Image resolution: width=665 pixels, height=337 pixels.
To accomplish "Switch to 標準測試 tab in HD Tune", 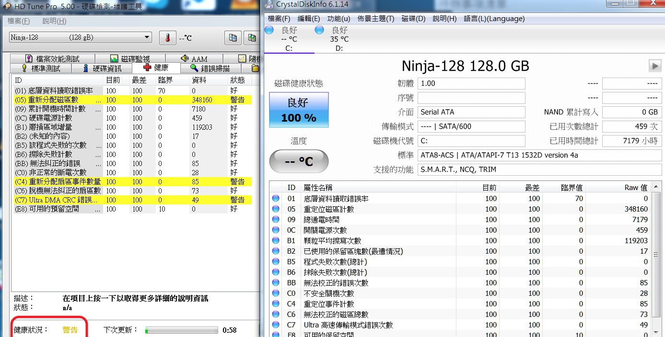I will (41, 68).
